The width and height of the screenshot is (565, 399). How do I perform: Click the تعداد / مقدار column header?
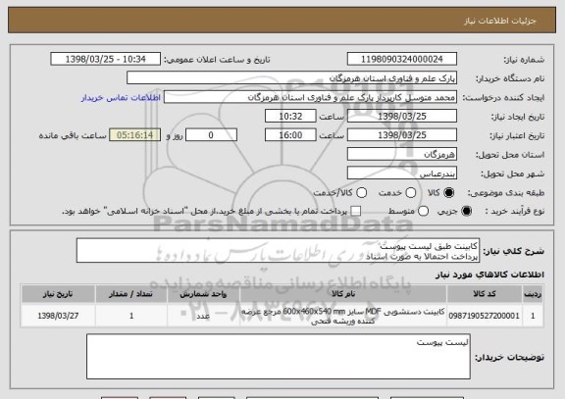[x=131, y=294]
